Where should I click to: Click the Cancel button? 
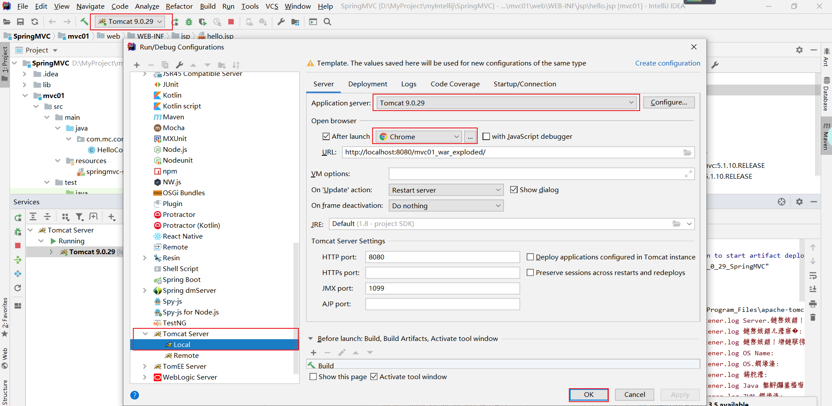pos(634,395)
